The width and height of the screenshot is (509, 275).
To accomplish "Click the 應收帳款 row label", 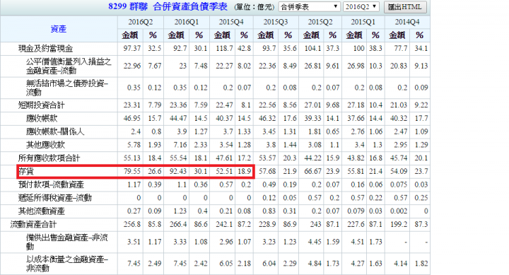I will 42,119.
